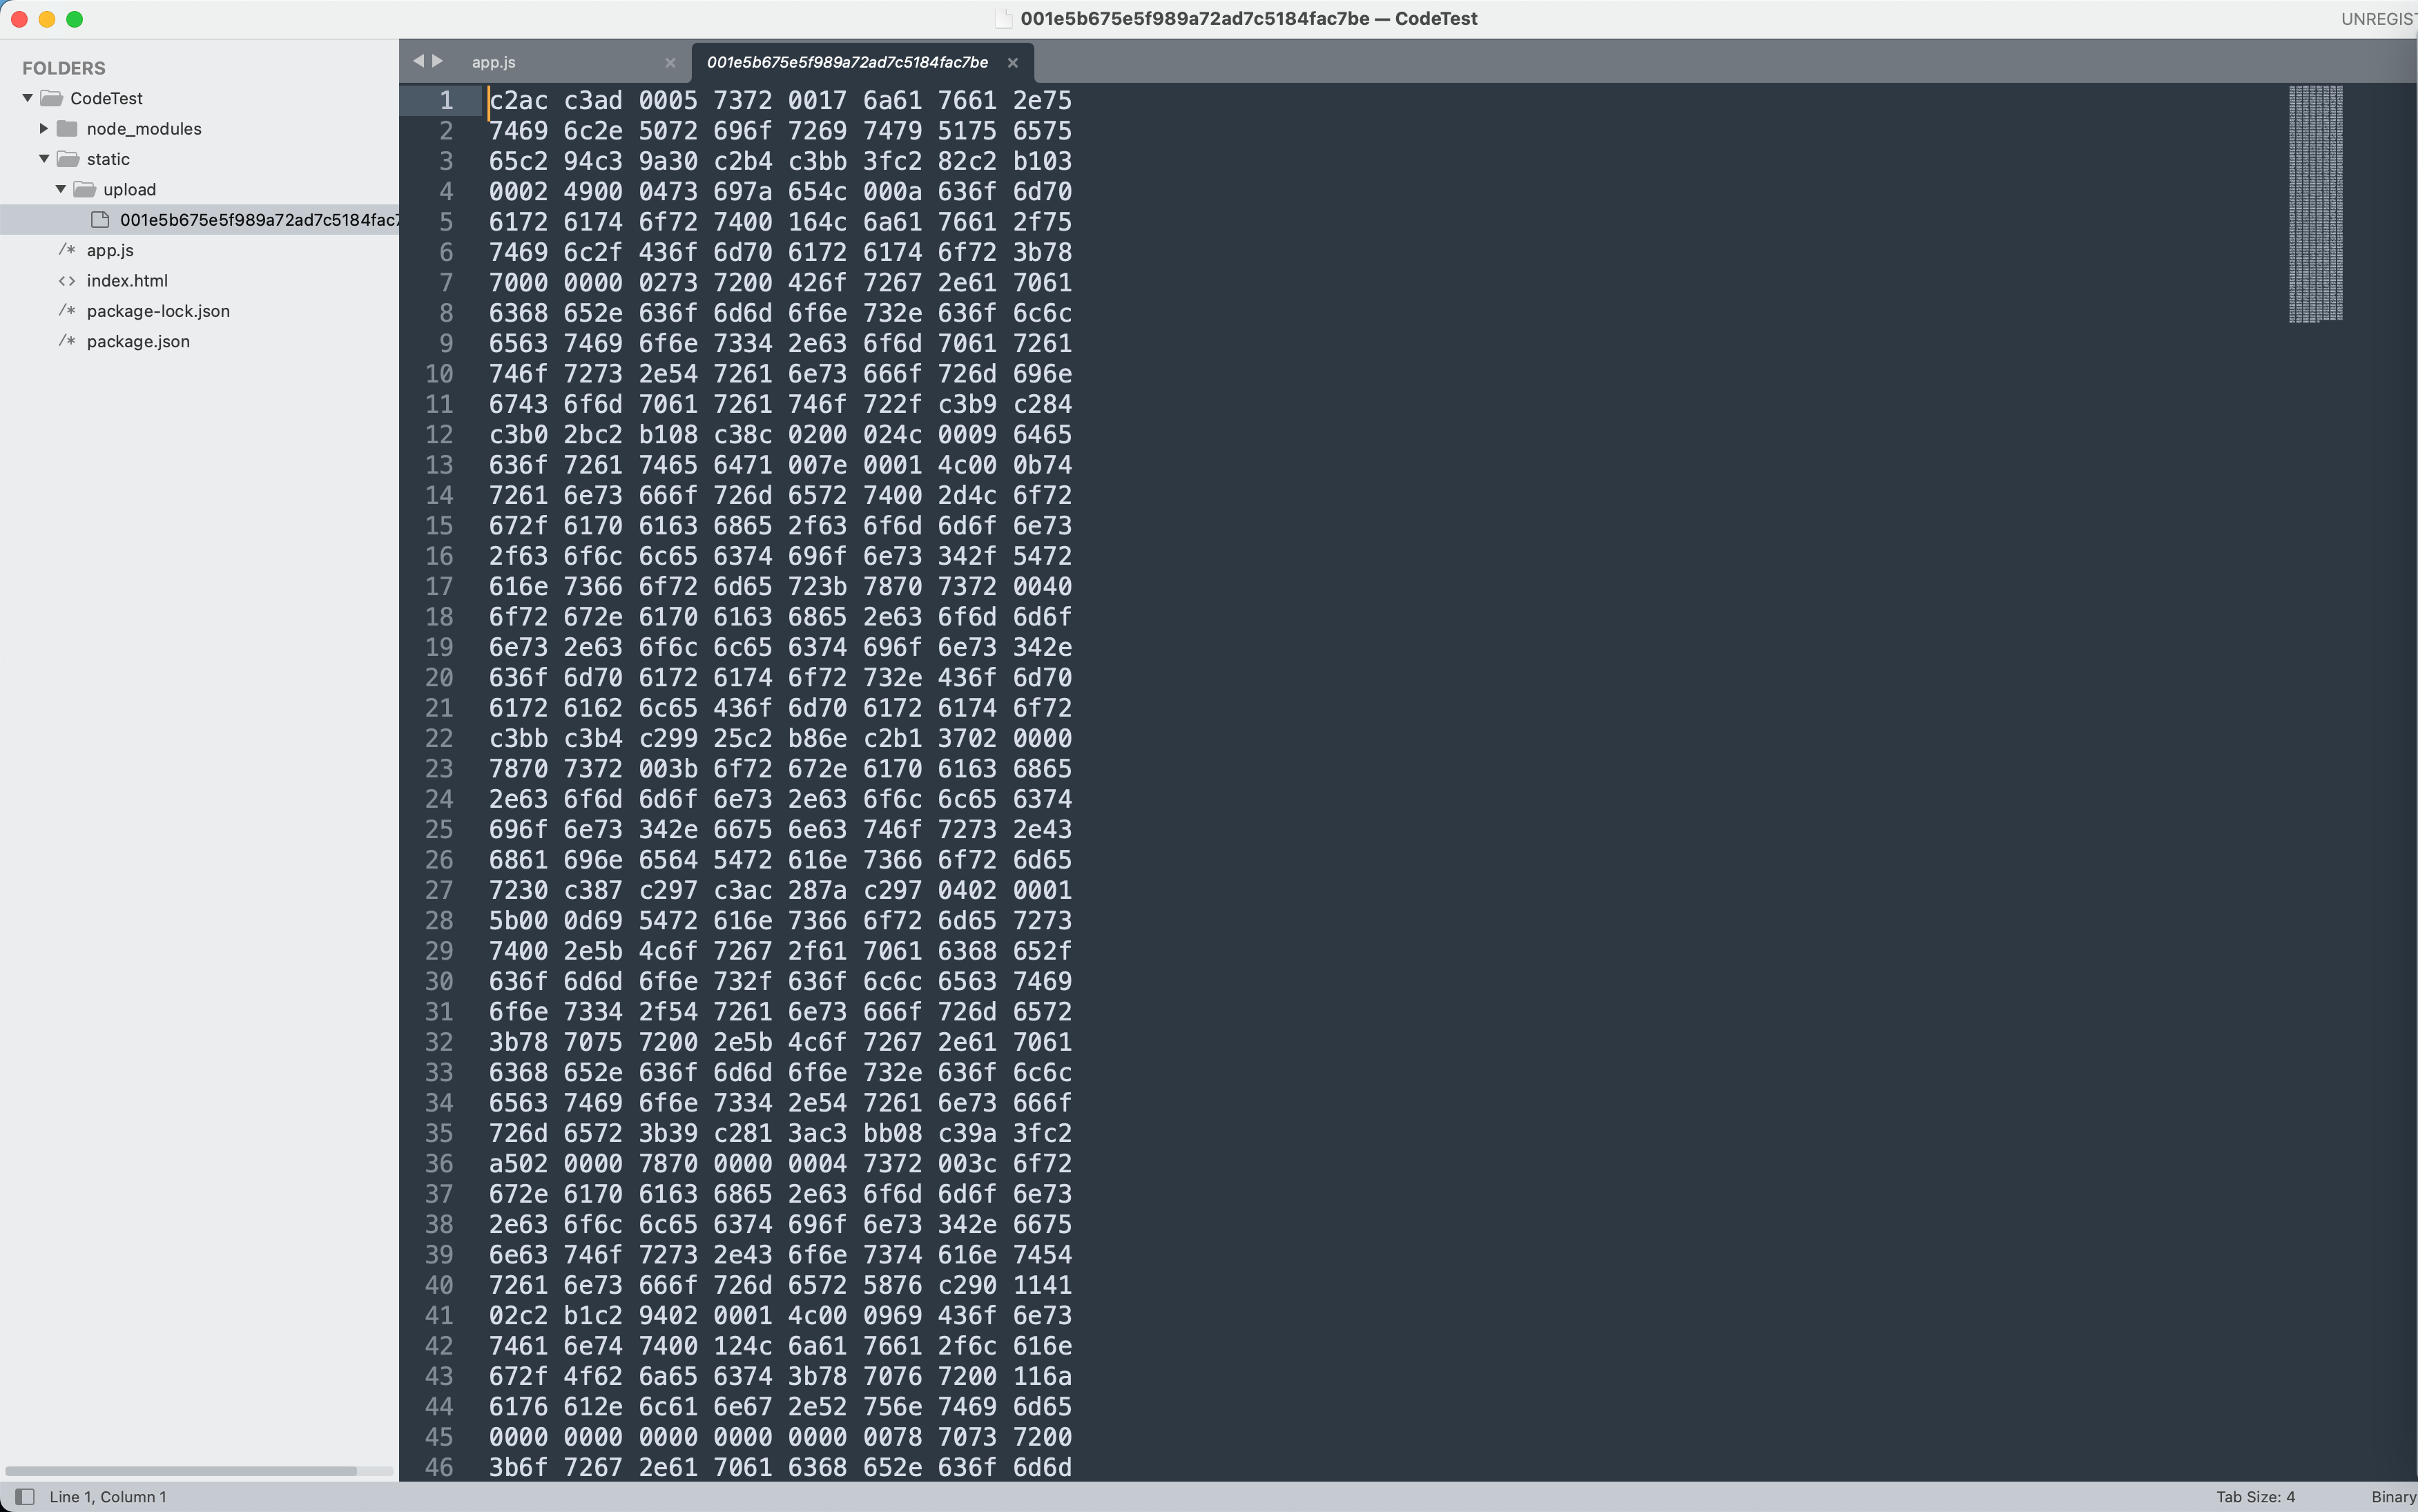Open index.html from the sidebar
The image size is (2418, 1512).
pyautogui.click(x=127, y=281)
